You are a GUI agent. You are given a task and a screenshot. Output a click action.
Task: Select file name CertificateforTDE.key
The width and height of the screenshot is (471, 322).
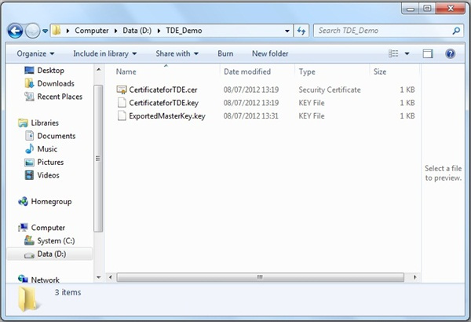[x=164, y=103]
